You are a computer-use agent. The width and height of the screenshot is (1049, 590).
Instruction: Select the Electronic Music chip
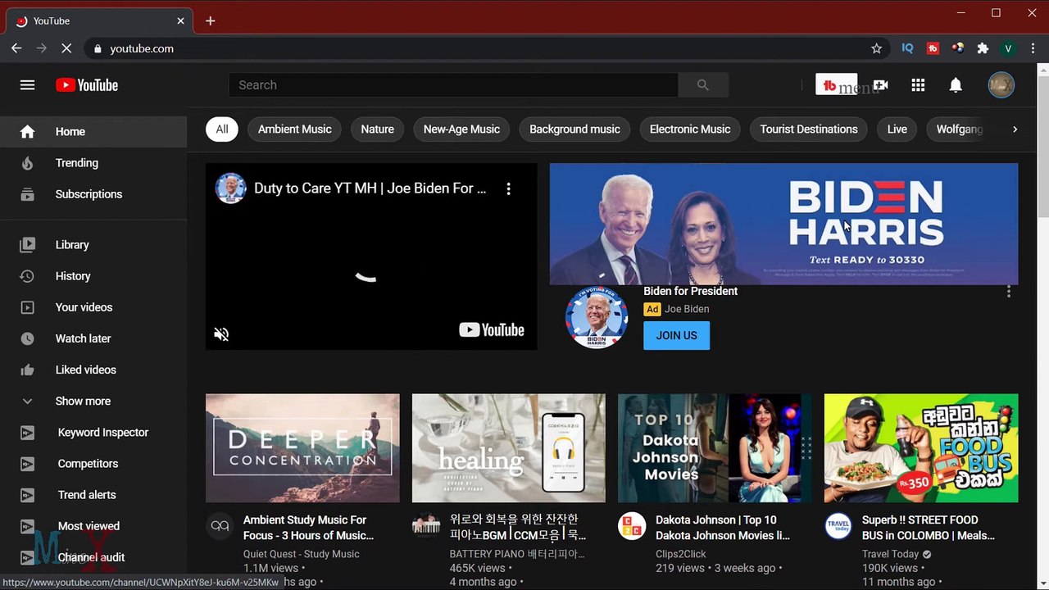point(690,129)
